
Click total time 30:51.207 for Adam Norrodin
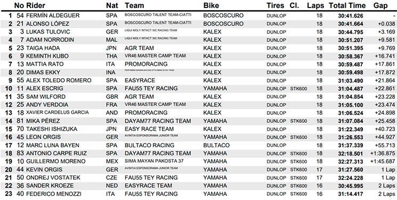pos(351,40)
